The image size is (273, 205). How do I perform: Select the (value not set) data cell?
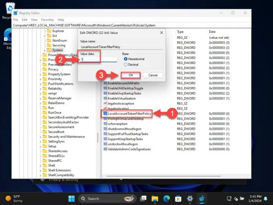pos(219,37)
